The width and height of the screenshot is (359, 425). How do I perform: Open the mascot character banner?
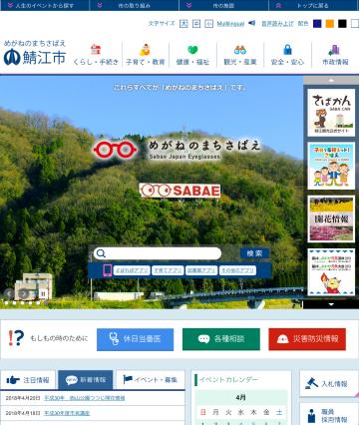[x=331, y=272]
